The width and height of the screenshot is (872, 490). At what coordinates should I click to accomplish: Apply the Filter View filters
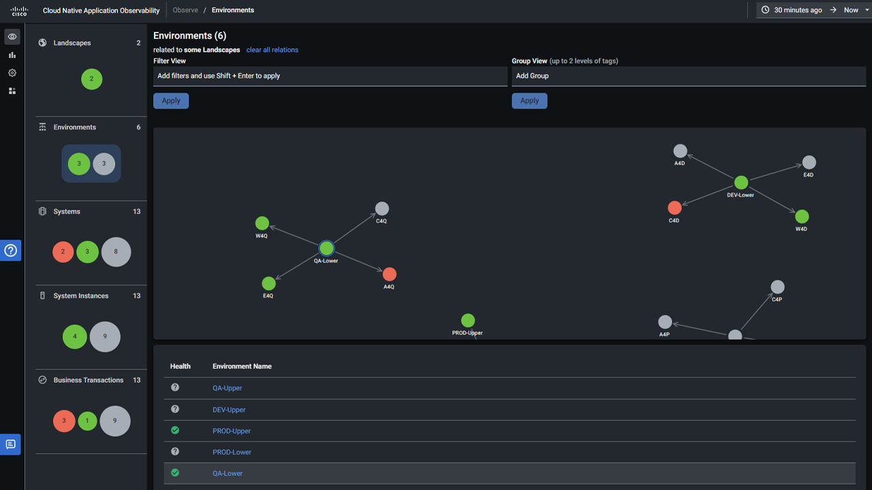[171, 101]
